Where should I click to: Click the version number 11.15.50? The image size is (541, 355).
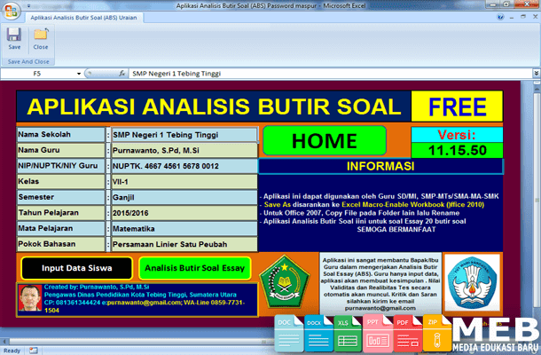tap(457, 150)
